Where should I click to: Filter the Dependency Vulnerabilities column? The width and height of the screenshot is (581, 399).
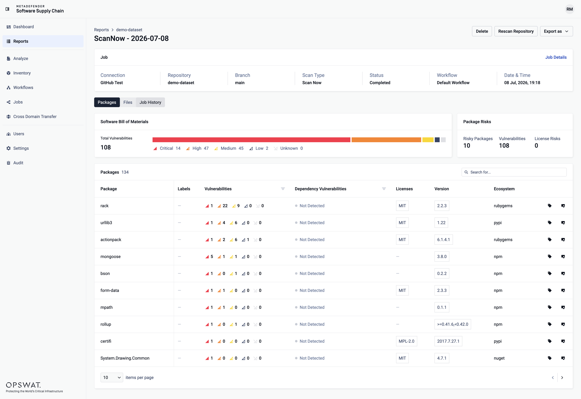384,189
